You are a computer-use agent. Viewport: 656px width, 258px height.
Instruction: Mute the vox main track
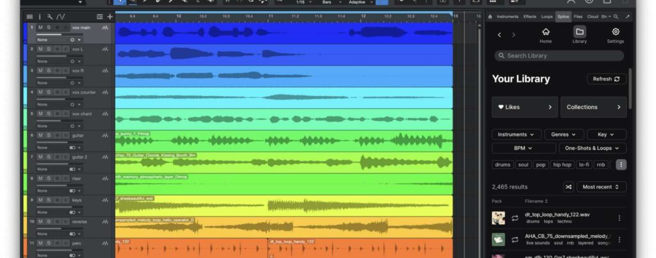click(40, 28)
